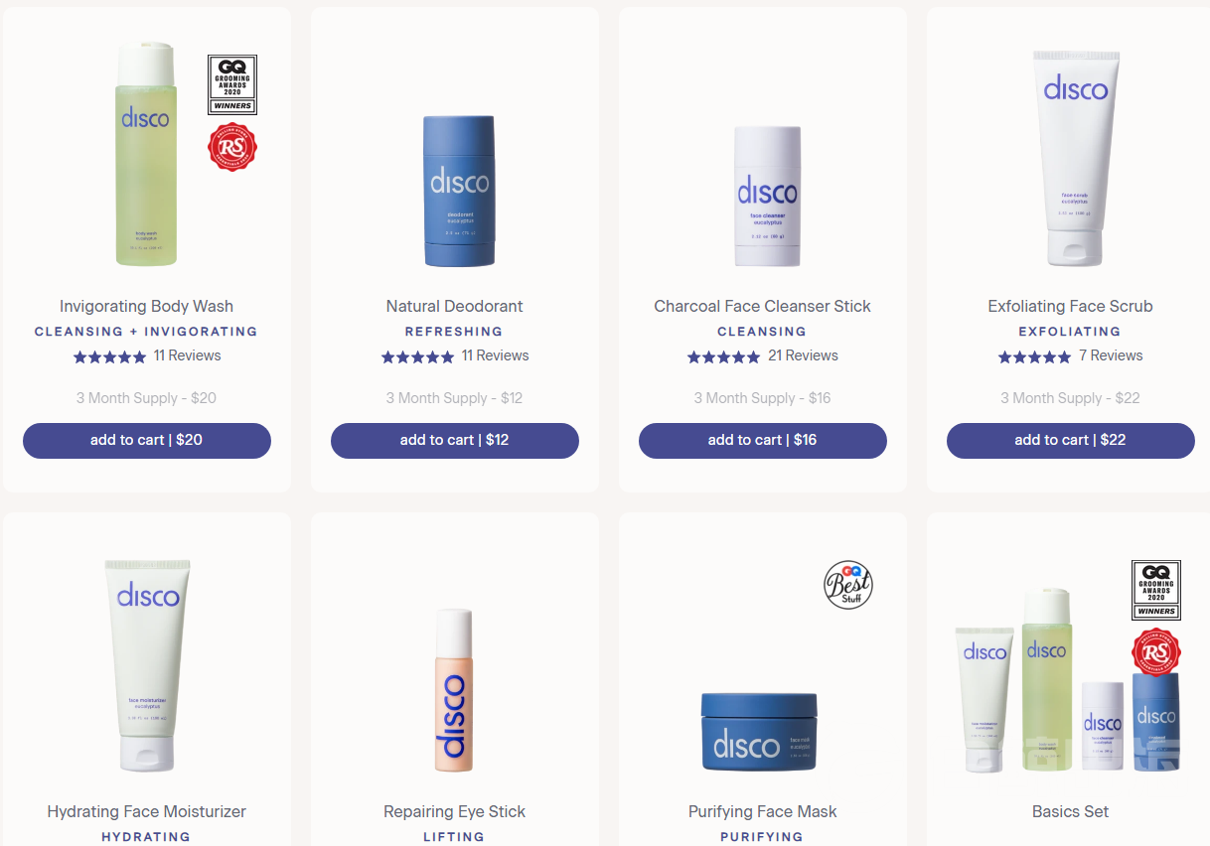Click red RS seal on Invigorating Body Wash

(x=231, y=147)
